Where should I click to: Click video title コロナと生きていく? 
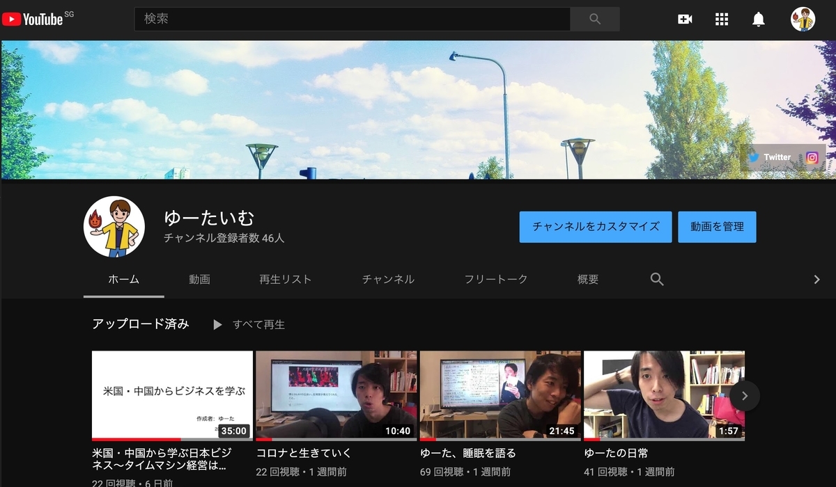(304, 453)
